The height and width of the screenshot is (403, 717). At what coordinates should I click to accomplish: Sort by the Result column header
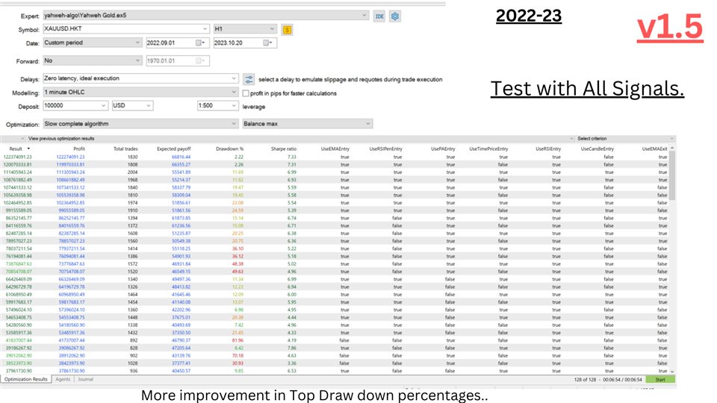[16, 149]
